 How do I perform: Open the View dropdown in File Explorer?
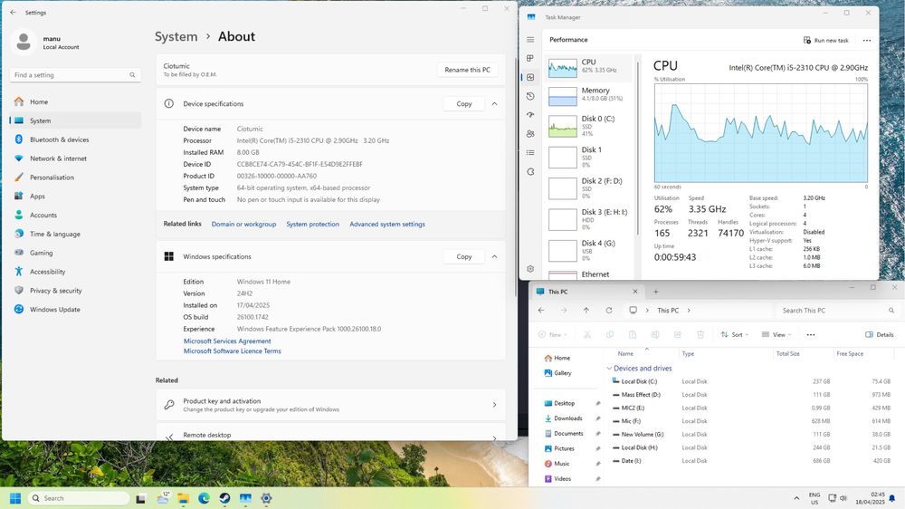pos(776,334)
